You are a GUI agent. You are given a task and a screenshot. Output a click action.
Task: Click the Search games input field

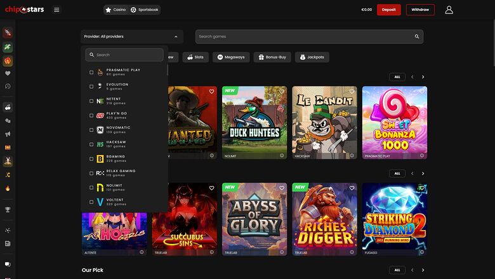click(x=310, y=37)
